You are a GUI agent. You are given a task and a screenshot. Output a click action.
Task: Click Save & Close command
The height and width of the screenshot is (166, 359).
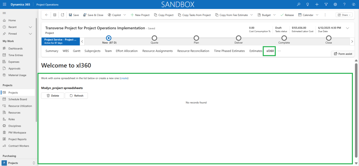(x=93, y=15)
